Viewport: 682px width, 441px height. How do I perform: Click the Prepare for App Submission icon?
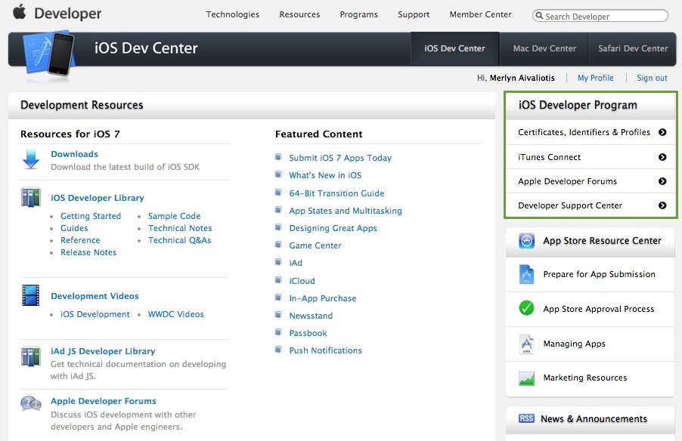pos(527,274)
